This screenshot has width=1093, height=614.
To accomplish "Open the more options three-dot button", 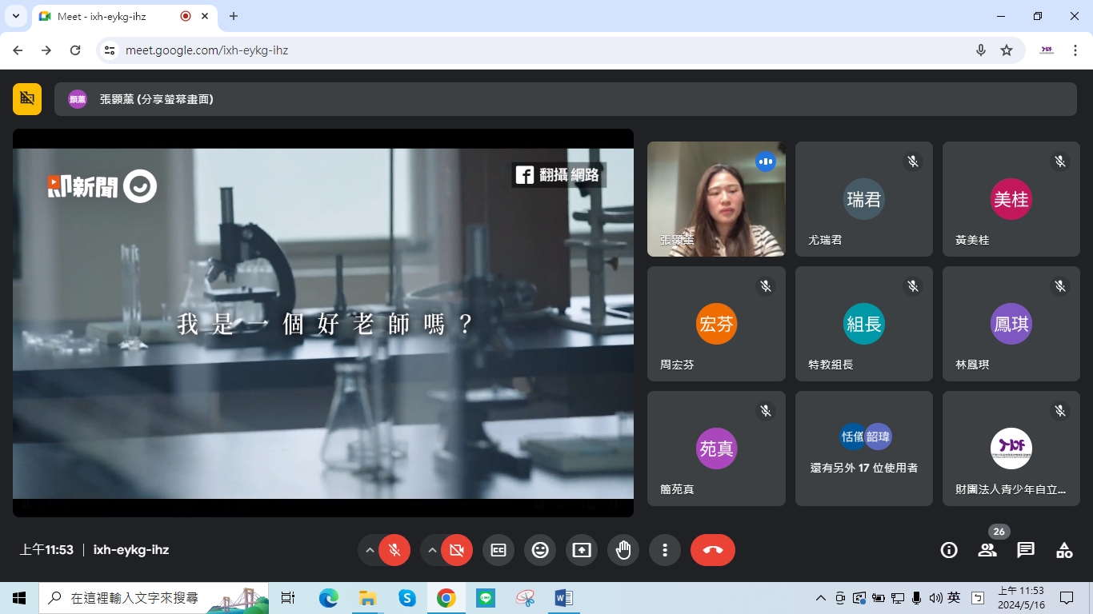I will pyautogui.click(x=665, y=550).
